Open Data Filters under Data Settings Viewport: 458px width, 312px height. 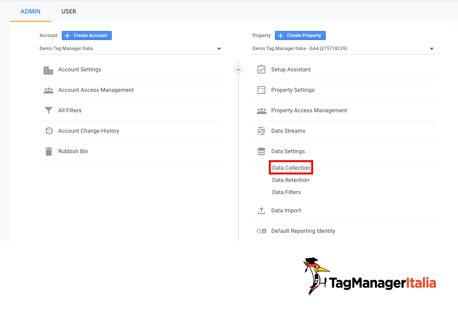287,192
